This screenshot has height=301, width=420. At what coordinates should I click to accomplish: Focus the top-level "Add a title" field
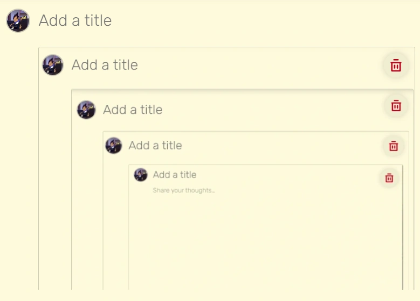tap(75, 20)
